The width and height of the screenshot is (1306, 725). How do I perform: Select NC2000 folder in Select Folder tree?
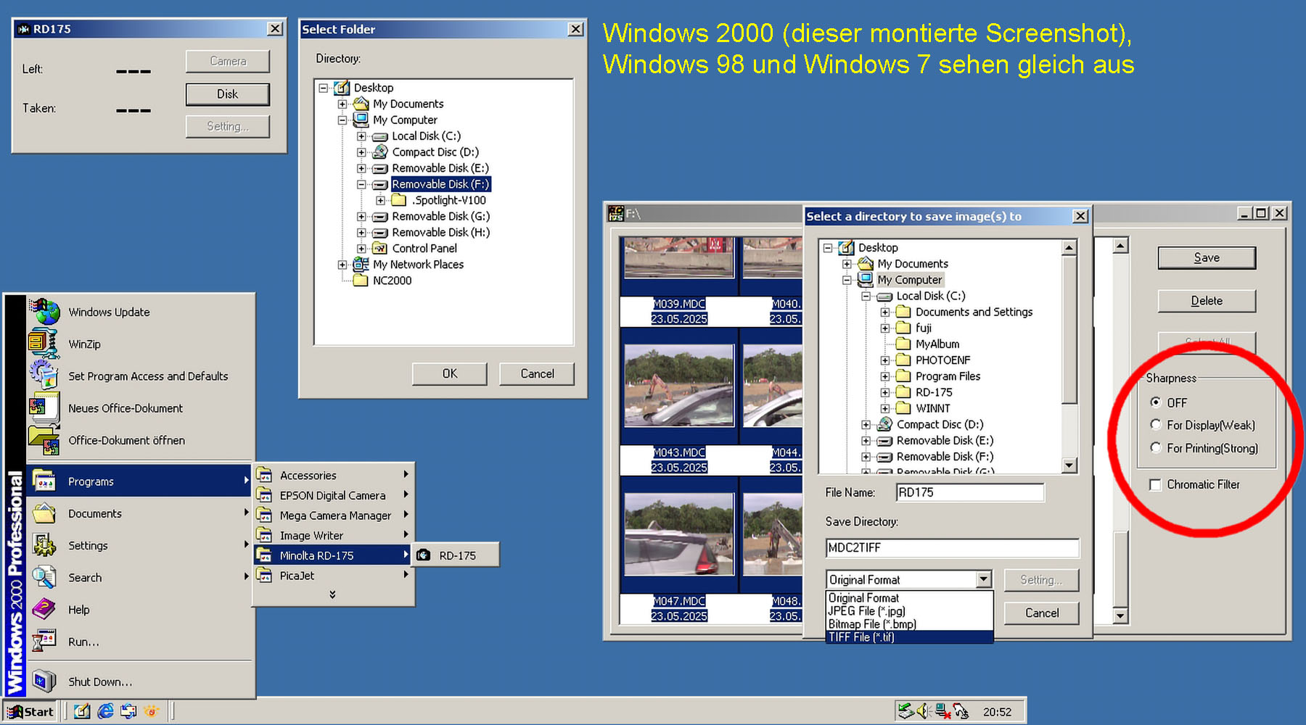392,281
